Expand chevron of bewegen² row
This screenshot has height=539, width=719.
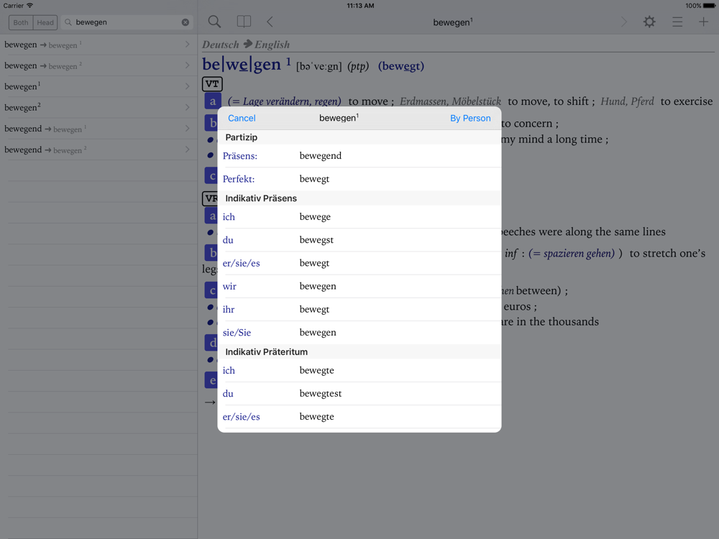[x=187, y=107]
